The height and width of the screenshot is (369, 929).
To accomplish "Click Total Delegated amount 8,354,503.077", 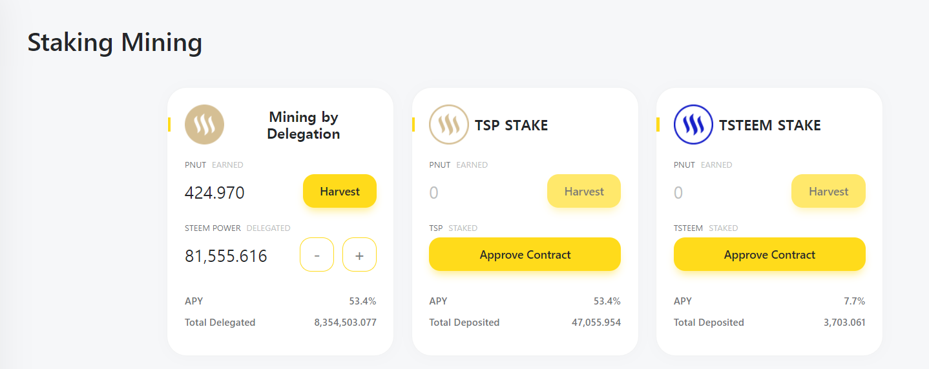I will click(x=345, y=323).
